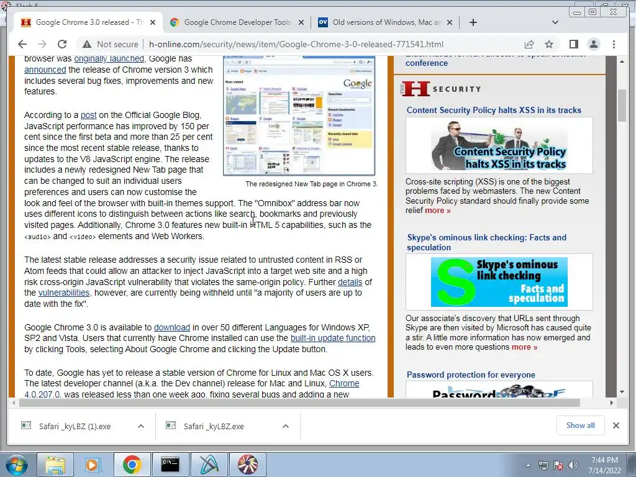Image resolution: width=636 pixels, height=477 pixels.
Task: Click the horizontal scrollbar thumb
Action: 300,402
